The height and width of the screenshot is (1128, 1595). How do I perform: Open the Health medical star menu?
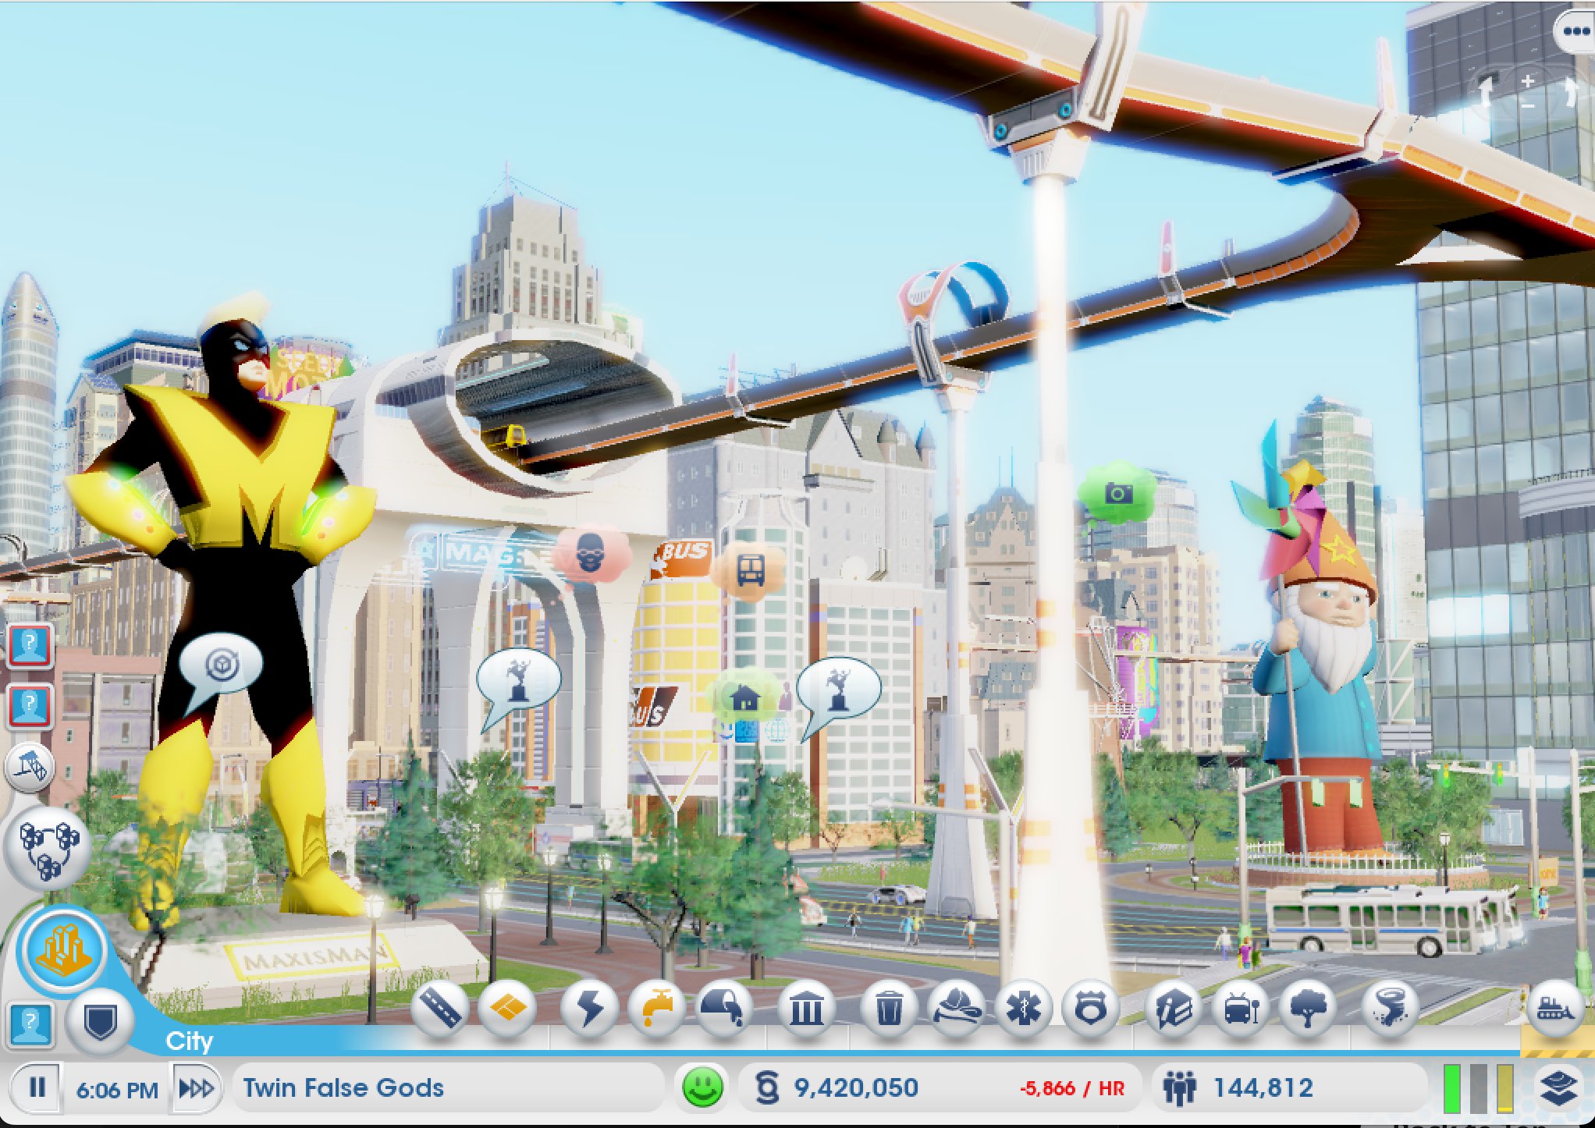coord(1023,1008)
